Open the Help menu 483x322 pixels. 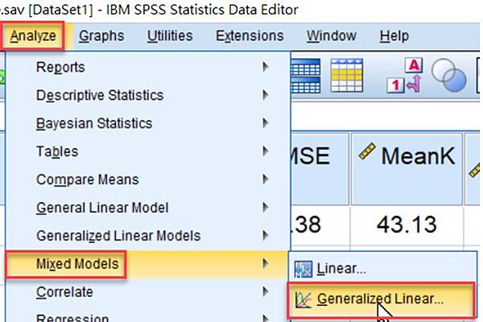tap(394, 35)
